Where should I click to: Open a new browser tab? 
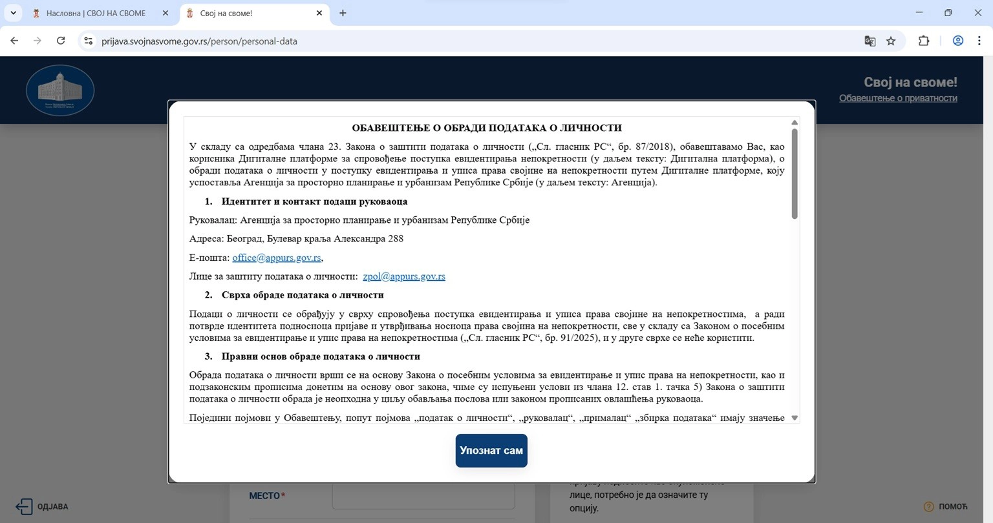click(x=343, y=13)
